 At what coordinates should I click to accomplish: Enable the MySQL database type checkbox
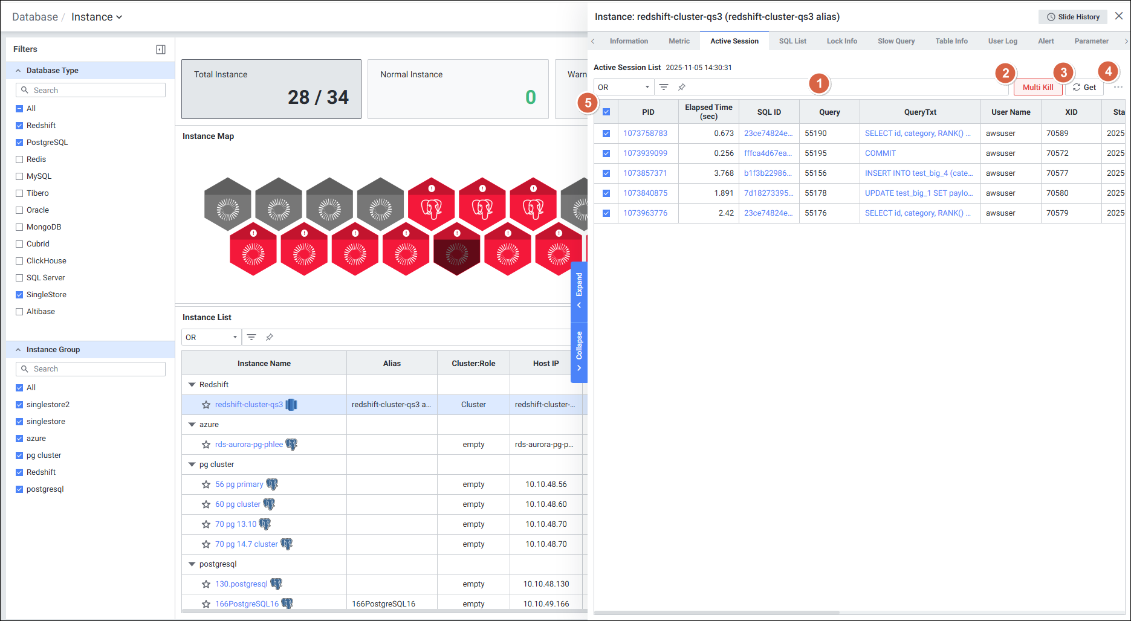click(x=19, y=176)
